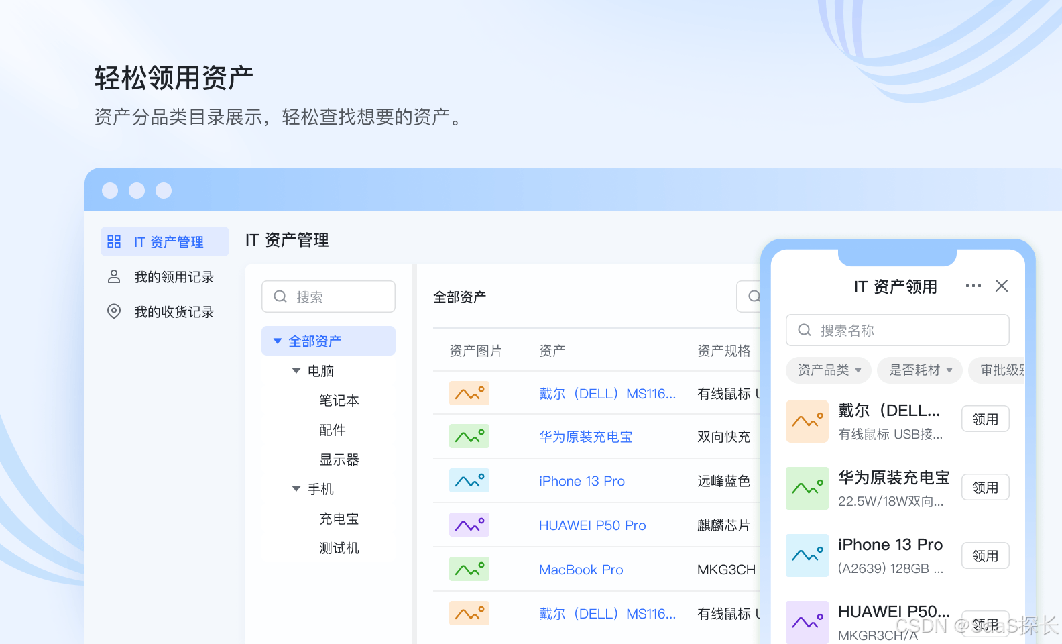1062x644 pixels.
Task: Open HUAWEI P50... card thumbnail in mobile panel
Action: (807, 623)
